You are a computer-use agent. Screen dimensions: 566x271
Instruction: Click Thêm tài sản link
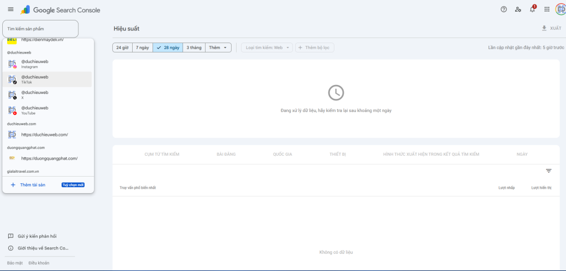[33, 185]
